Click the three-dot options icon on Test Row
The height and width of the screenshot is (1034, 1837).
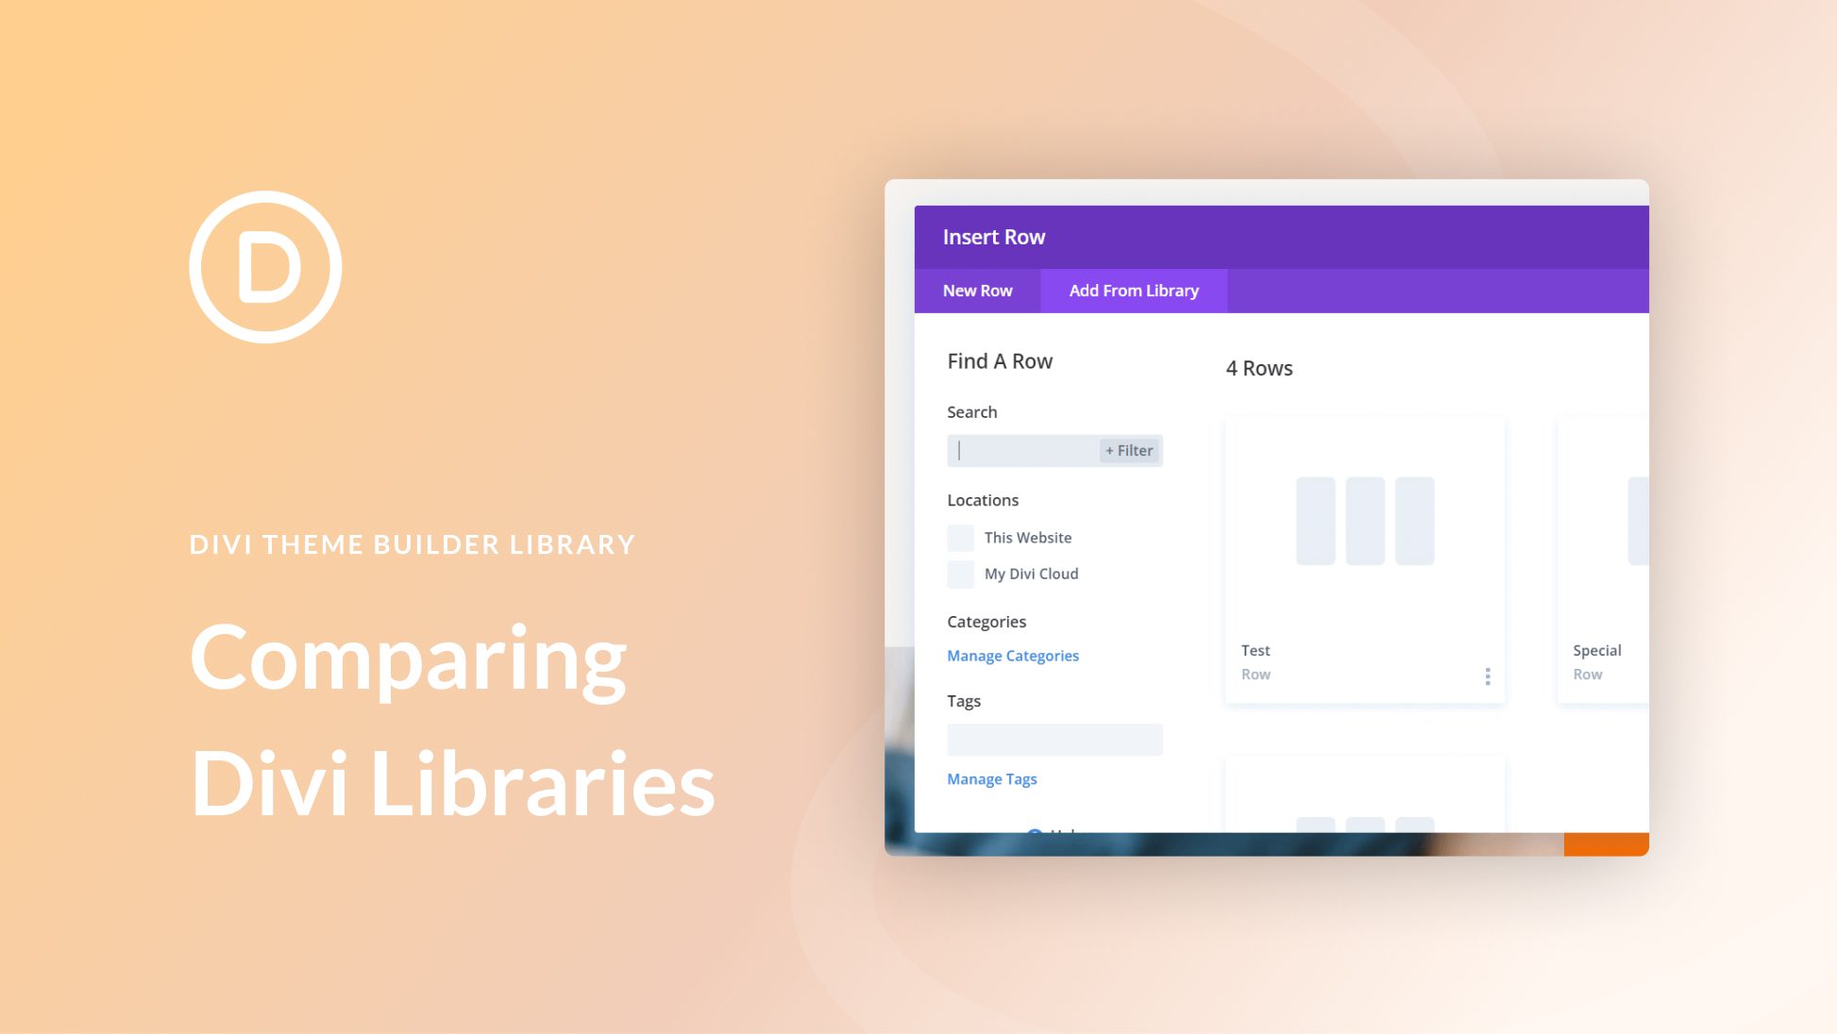[x=1488, y=675]
